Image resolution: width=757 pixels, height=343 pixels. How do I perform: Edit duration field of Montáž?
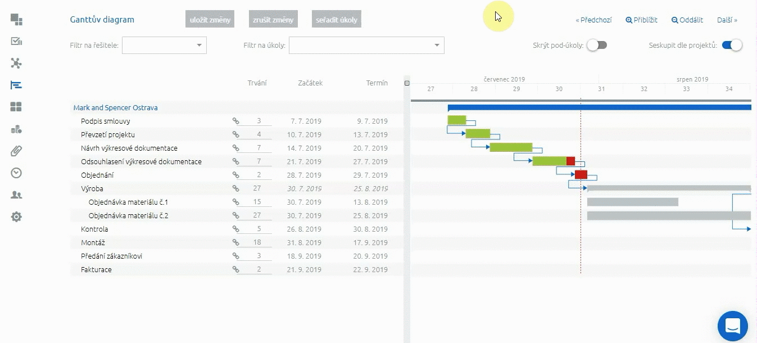(x=255, y=242)
